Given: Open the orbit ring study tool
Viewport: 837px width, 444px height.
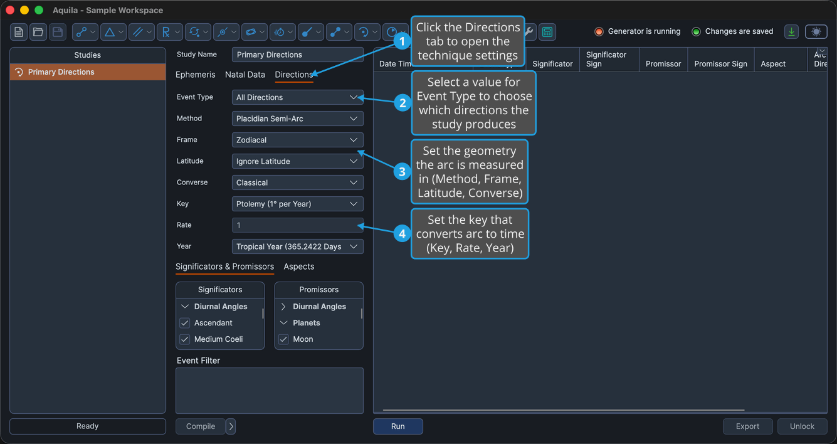Looking at the screenshot, I should click(254, 32).
